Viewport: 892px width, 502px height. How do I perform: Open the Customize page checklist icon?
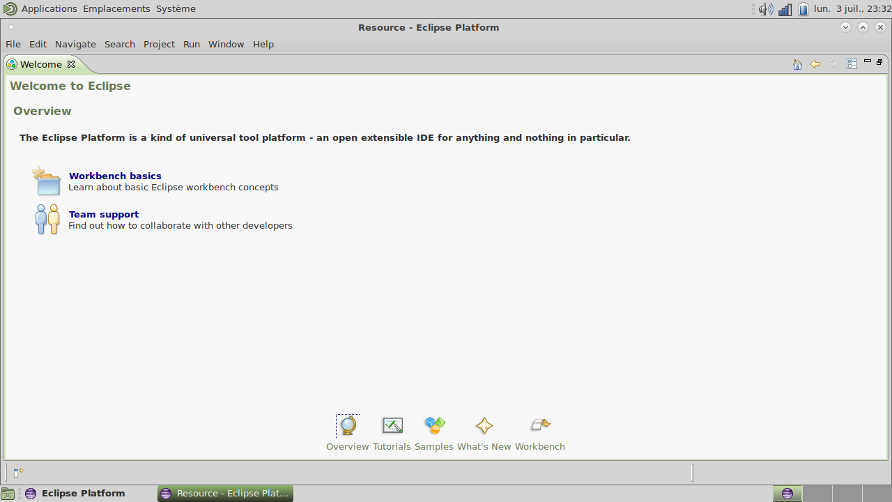click(852, 63)
